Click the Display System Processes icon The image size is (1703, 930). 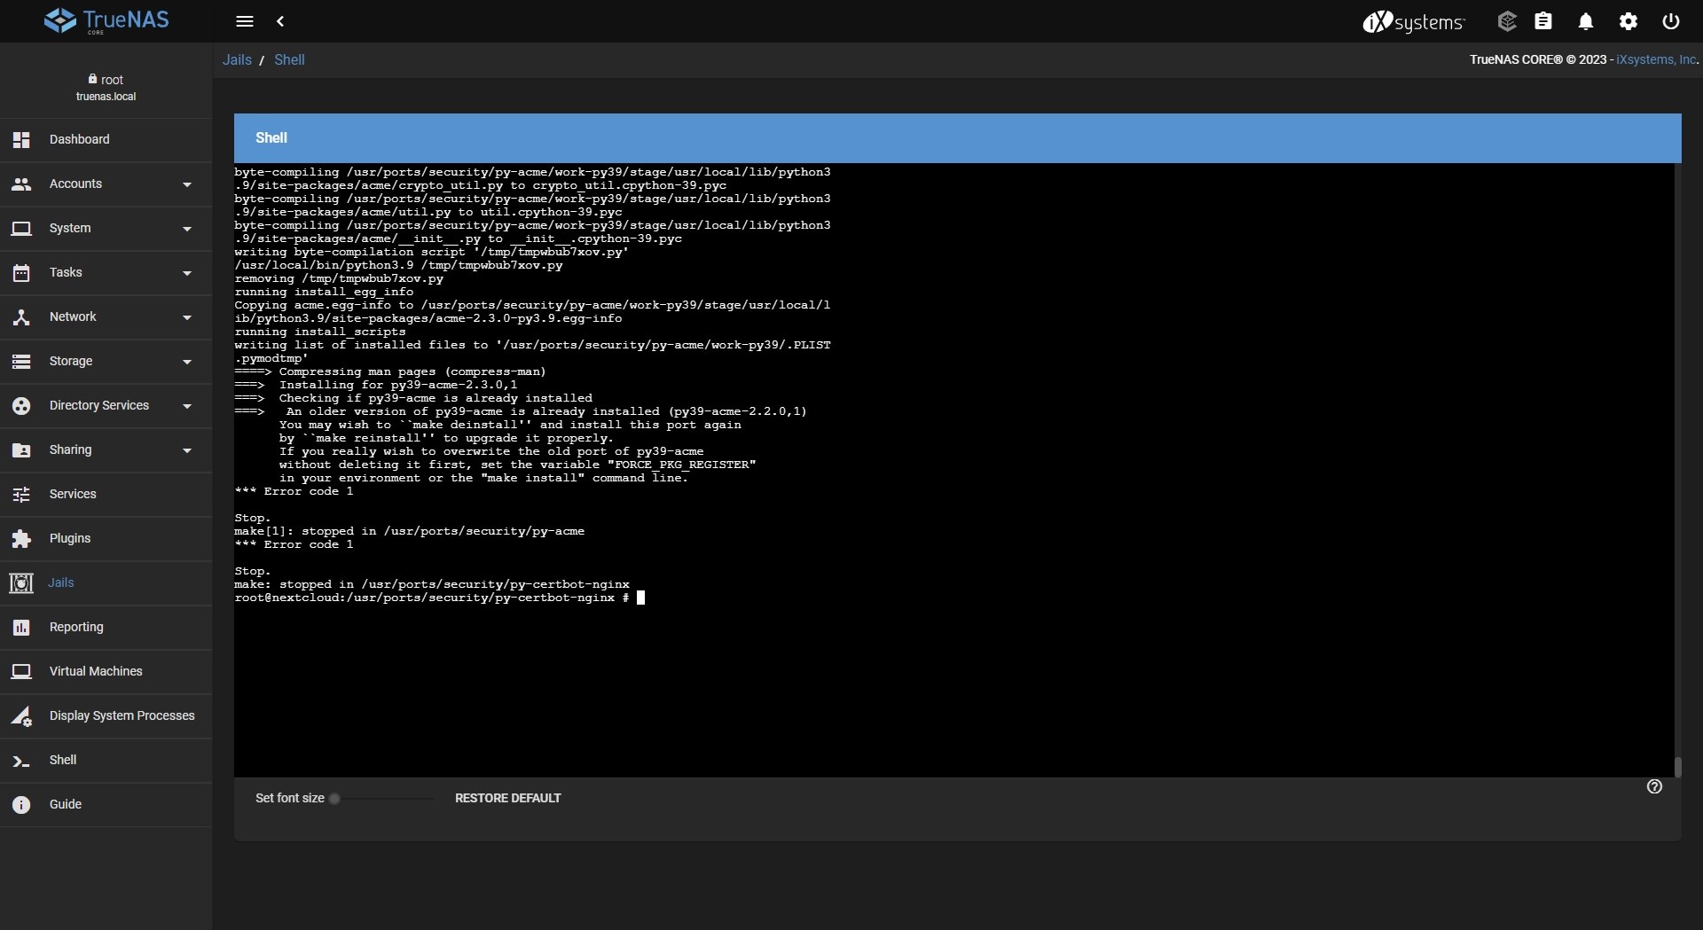coord(21,716)
